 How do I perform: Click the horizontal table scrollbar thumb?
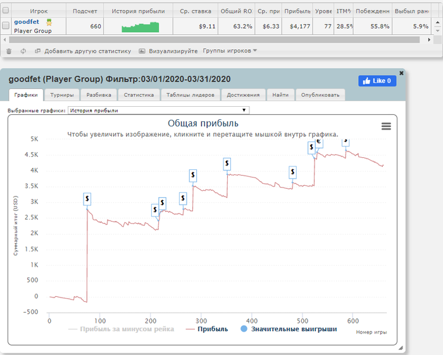pyautogui.click(x=214, y=40)
